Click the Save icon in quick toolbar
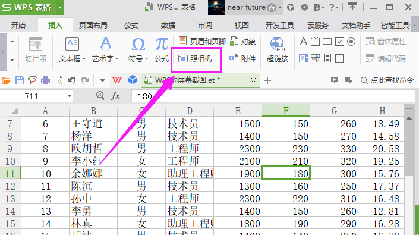 pyautogui.click(x=19, y=80)
